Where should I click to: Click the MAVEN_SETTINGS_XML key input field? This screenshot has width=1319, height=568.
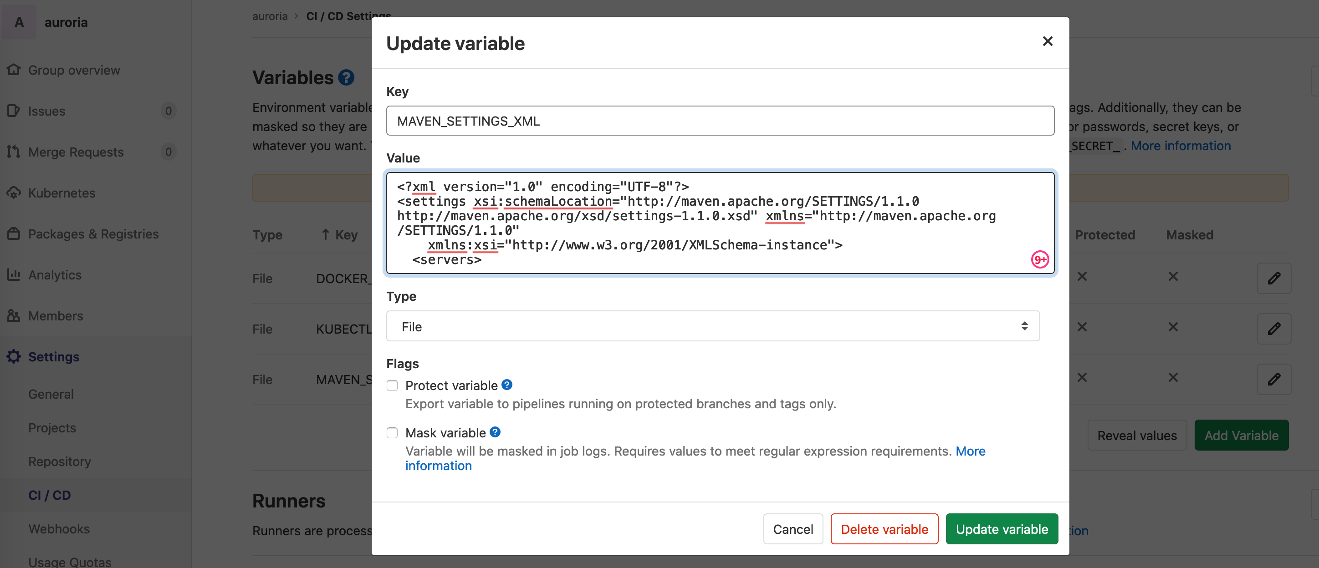tap(720, 120)
